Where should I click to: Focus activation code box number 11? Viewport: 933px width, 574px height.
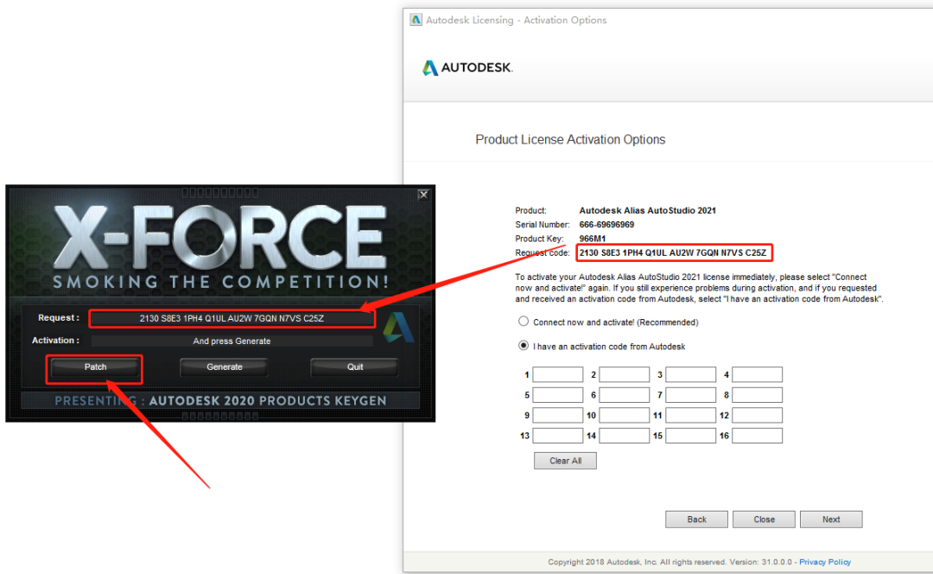[690, 415]
